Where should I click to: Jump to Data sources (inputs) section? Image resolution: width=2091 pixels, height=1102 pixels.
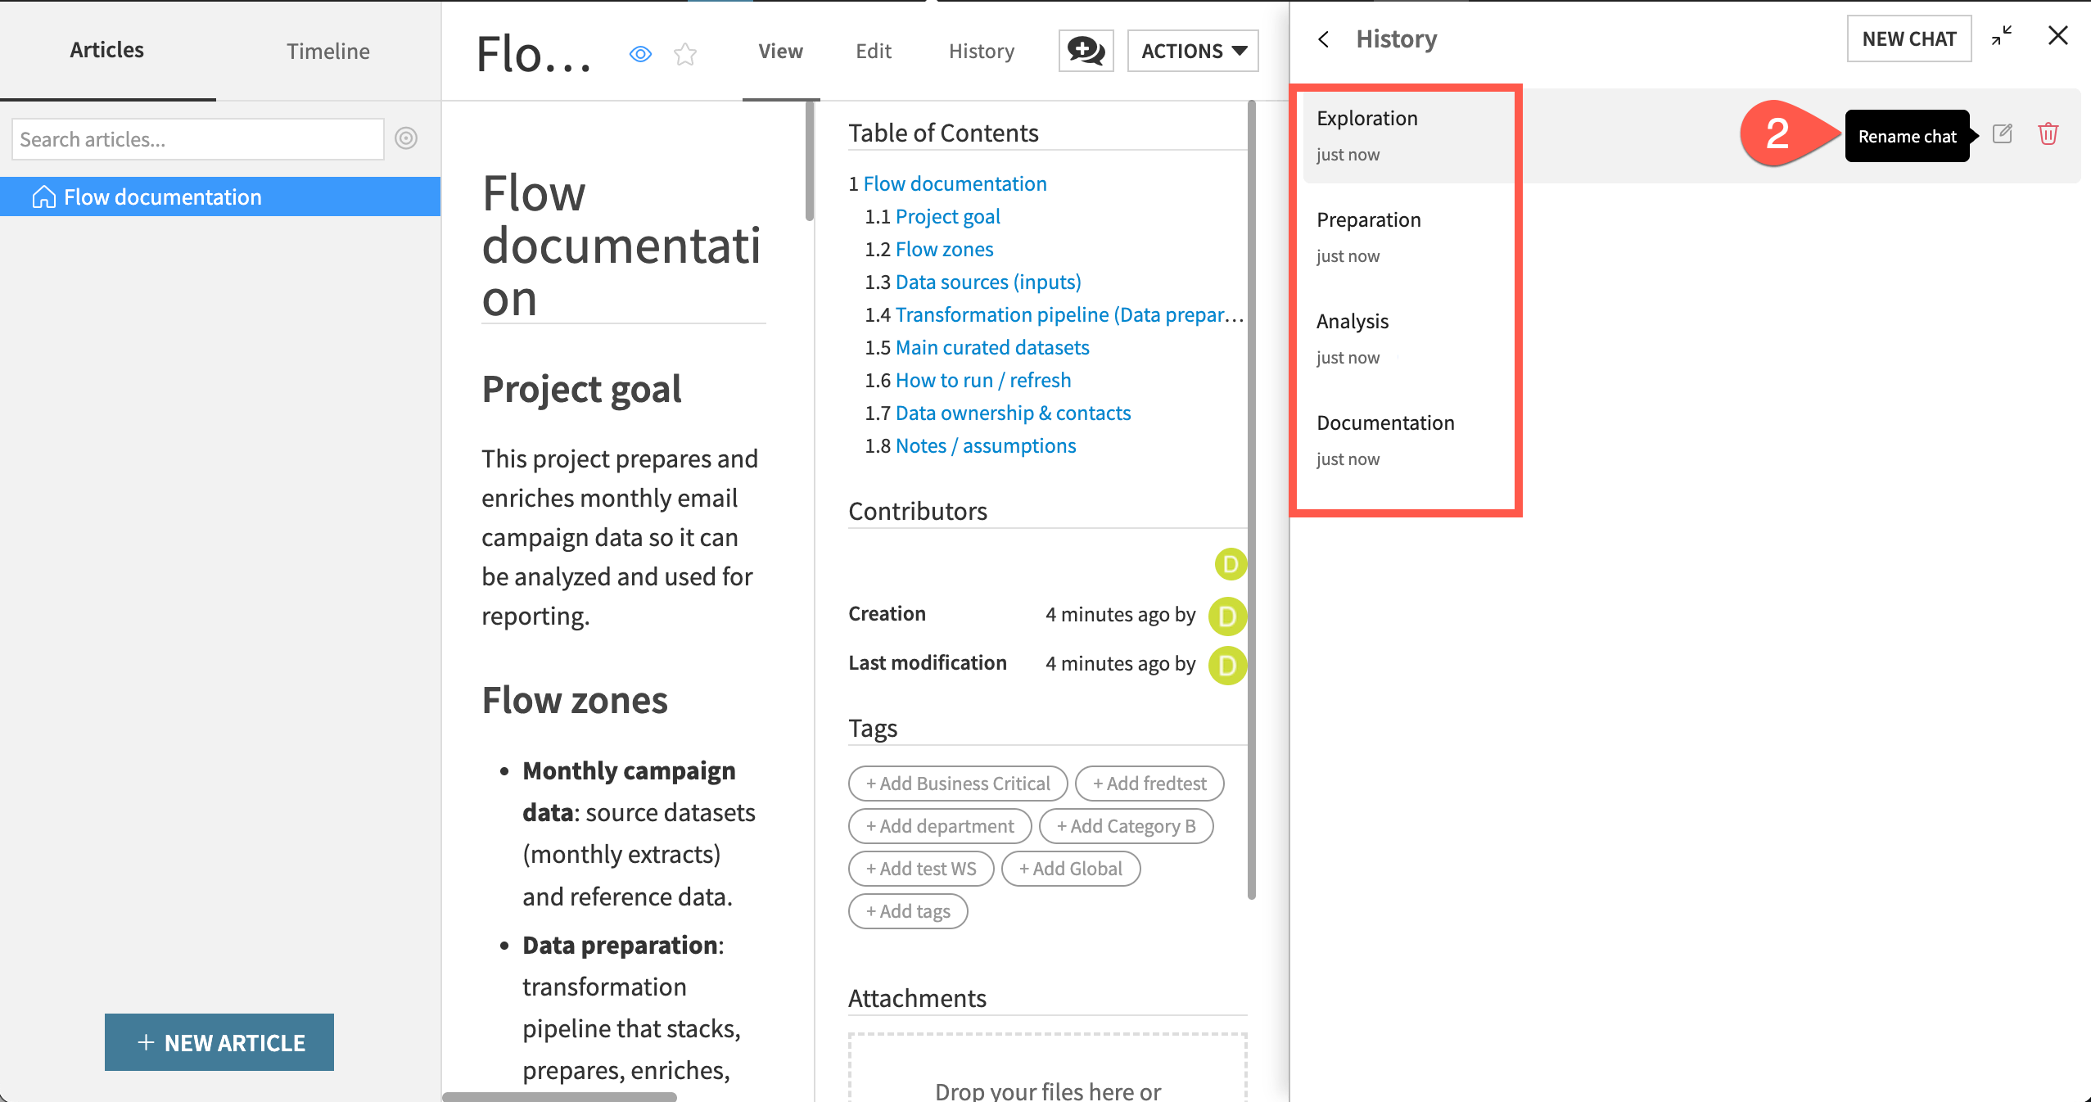988,282
